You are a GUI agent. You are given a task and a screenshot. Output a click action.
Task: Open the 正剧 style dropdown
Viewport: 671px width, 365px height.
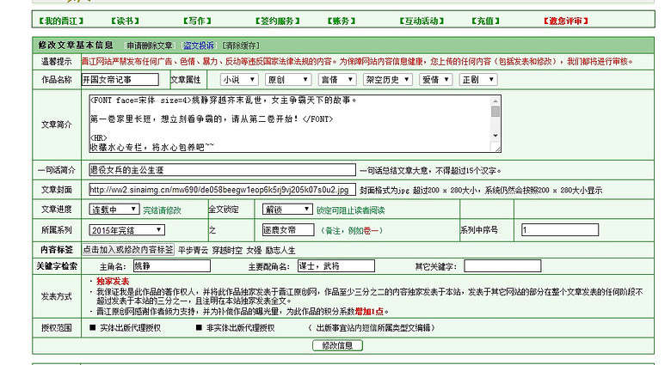click(x=478, y=80)
